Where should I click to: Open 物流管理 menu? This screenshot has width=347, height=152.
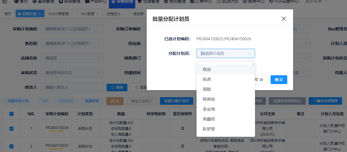175,1
